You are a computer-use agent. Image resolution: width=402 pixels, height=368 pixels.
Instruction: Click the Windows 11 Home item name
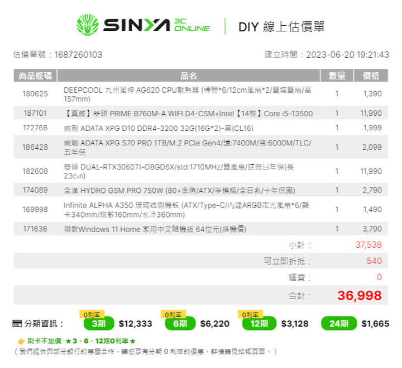pos(155,229)
